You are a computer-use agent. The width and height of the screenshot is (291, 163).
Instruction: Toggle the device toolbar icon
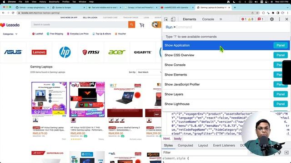[173, 19]
